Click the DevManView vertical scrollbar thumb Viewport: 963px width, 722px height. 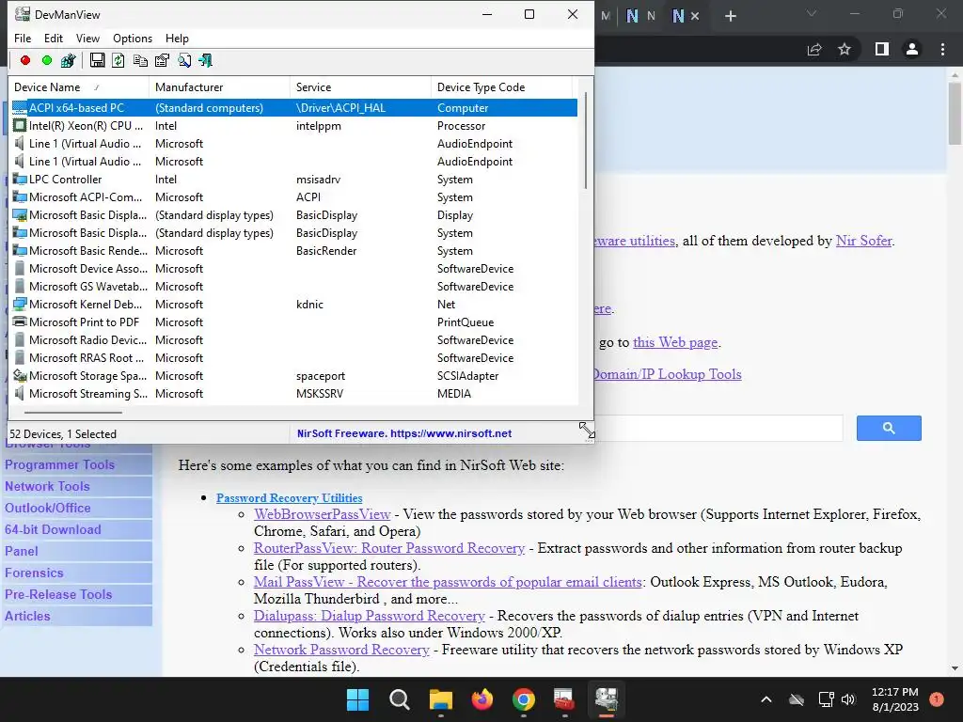(586, 140)
